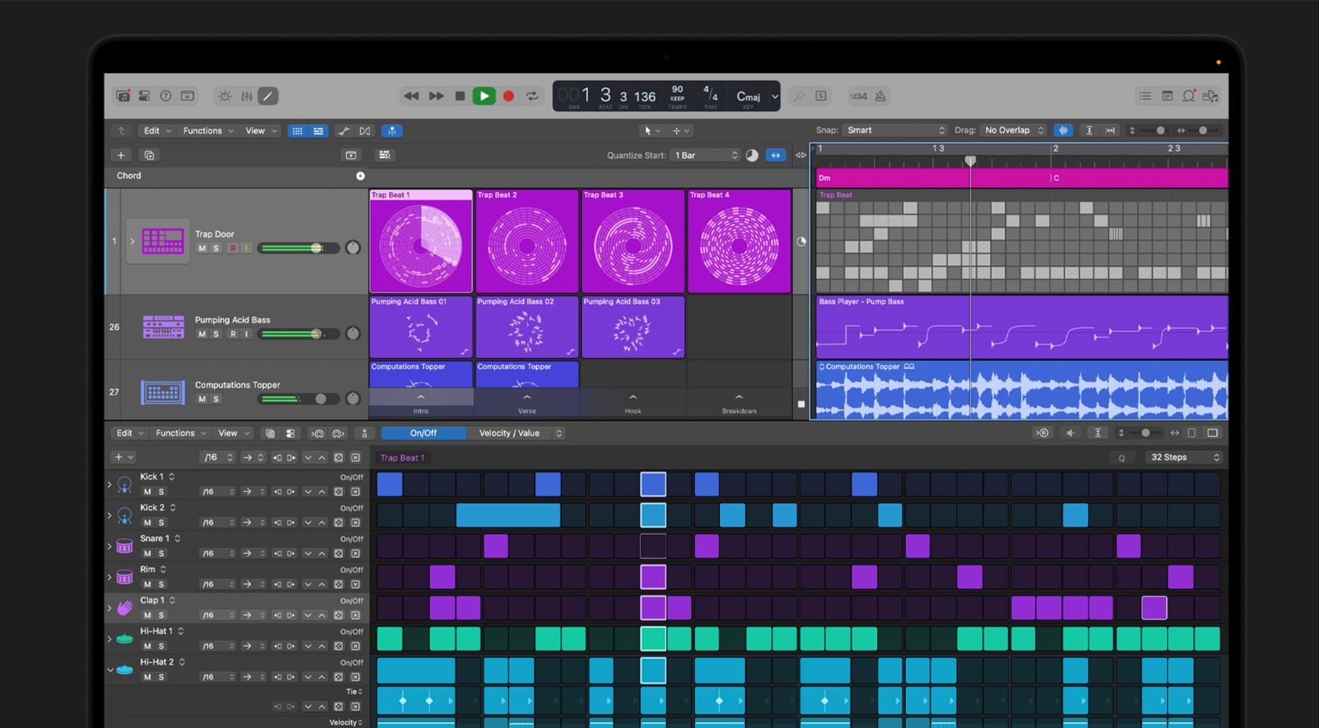Click the Play button in transport
This screenshot has height=728, width=1319.
pyautogui.click(x=484, y=96)
